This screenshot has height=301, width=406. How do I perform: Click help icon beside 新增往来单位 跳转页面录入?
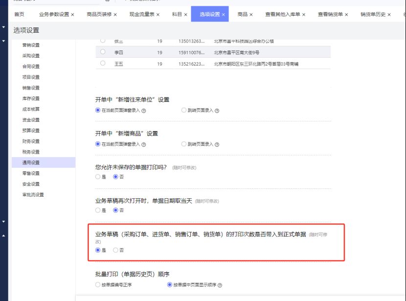pyautogui.click(x=217, y=111)
